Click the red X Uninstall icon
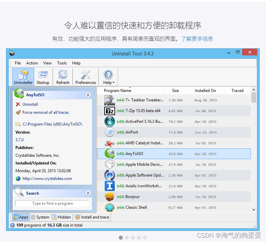266x242 pixels. pyautogui.click(x=18, y=104)
